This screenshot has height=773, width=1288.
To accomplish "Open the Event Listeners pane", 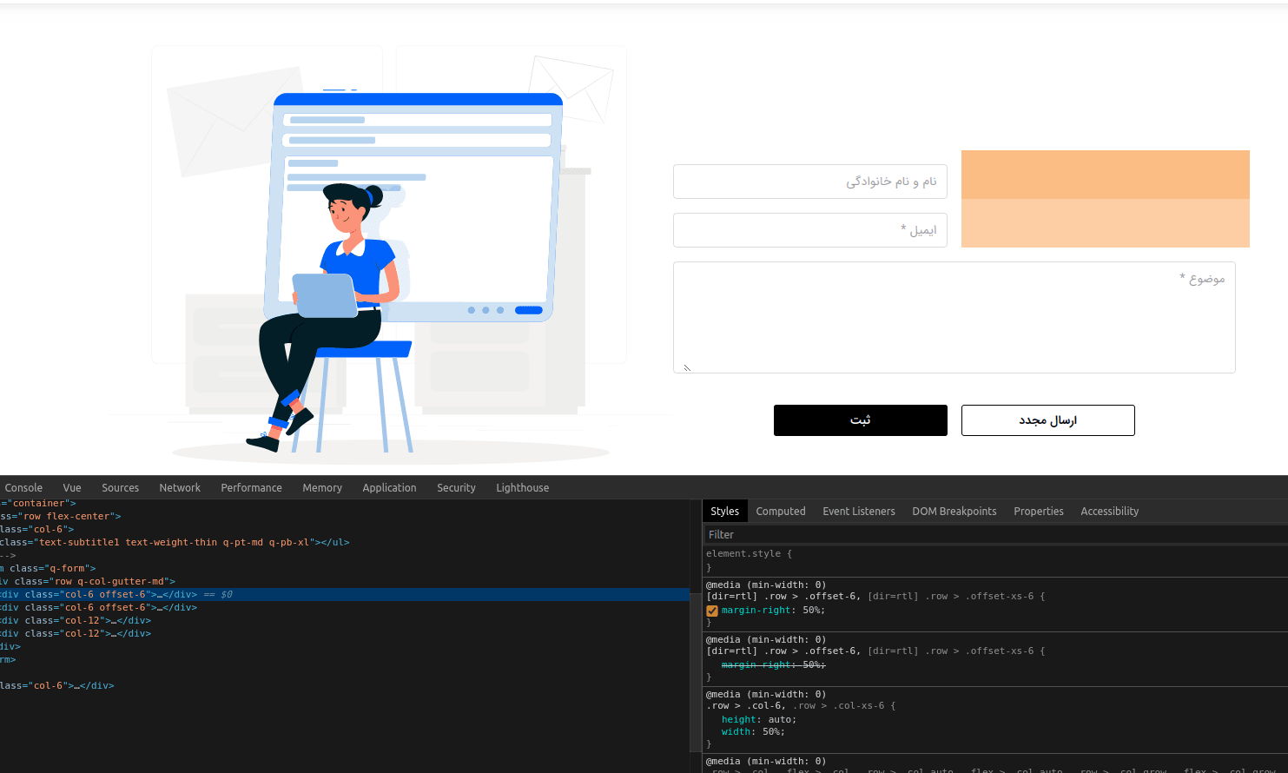I will pyautogui.click(x=859, y=512).
